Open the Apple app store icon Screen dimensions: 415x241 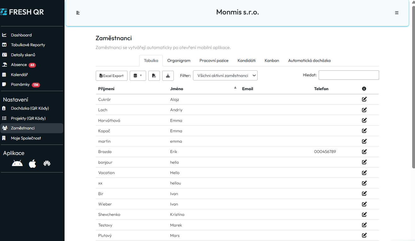[32, 163]
